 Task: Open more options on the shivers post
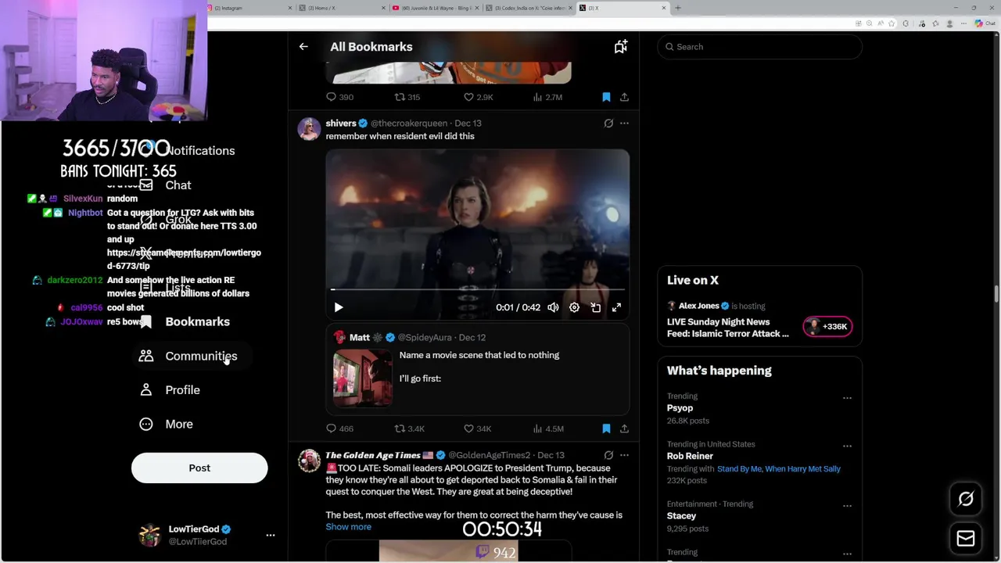tap(624, 124)
